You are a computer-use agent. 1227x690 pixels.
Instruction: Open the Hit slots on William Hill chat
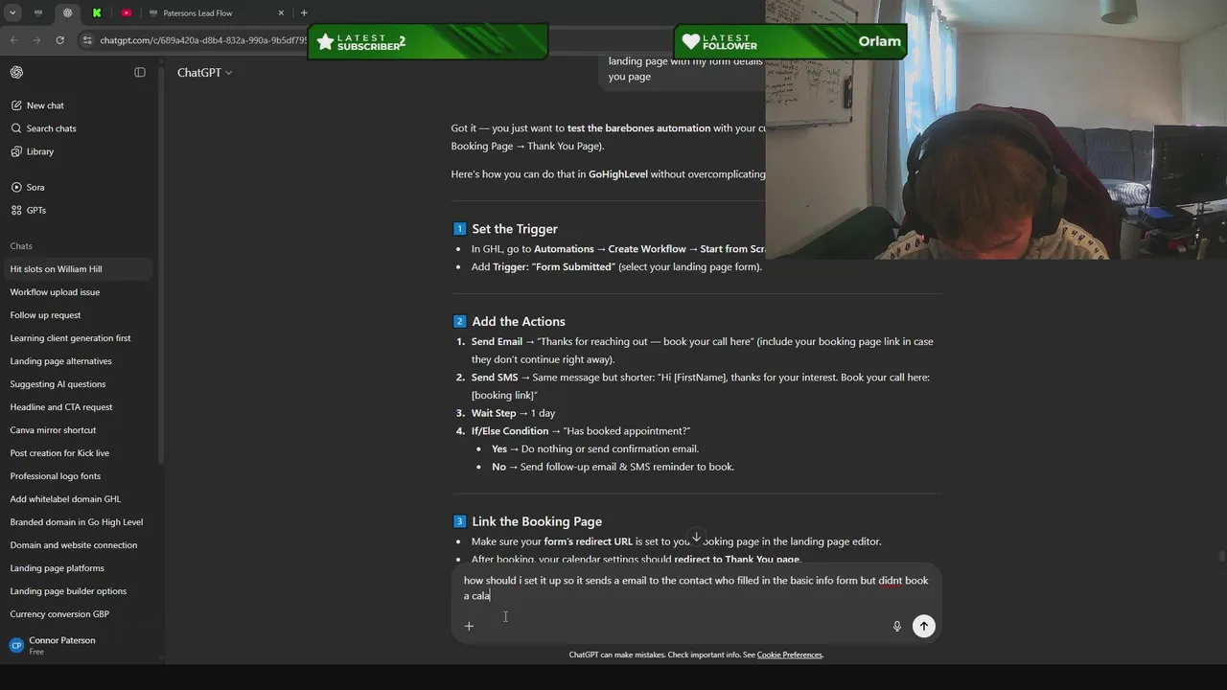pos(77,269)
